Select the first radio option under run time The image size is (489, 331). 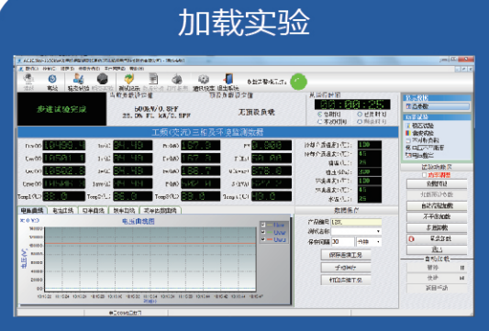tap(319, 115)
